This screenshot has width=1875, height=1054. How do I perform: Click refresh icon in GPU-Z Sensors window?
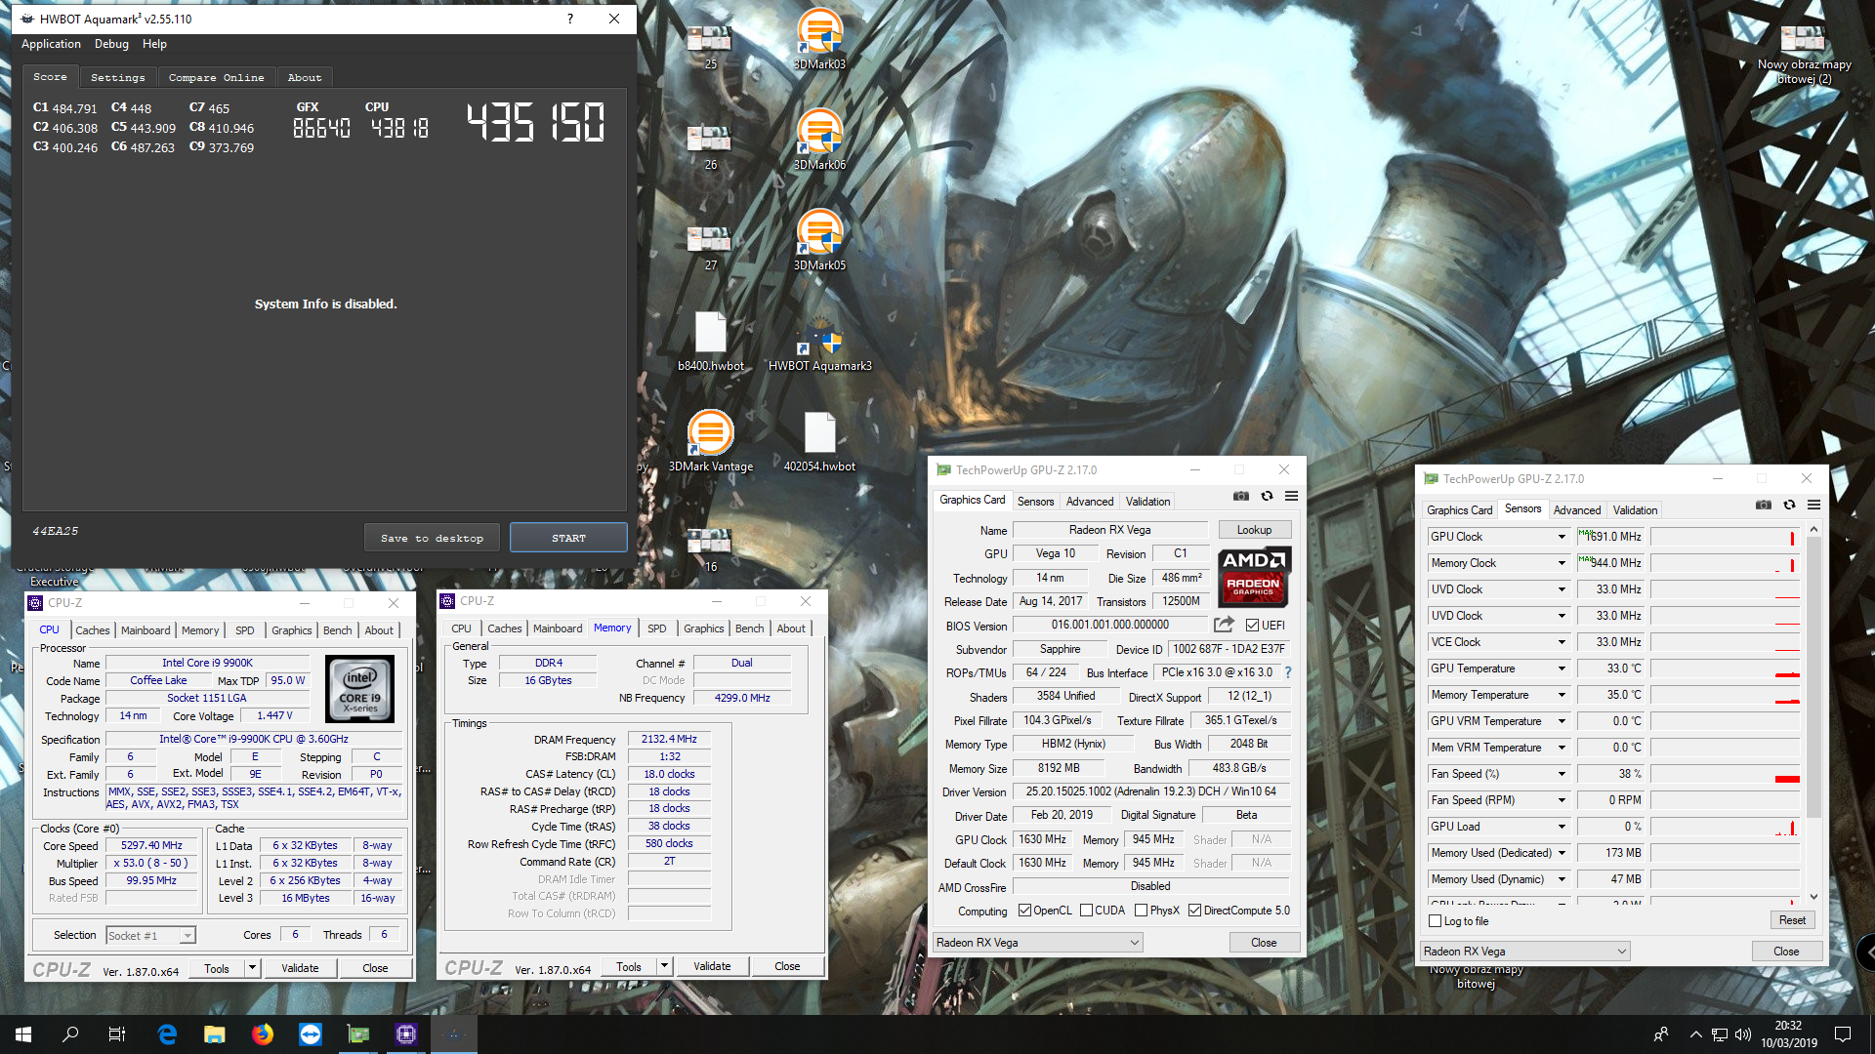tap(1789, 505)
